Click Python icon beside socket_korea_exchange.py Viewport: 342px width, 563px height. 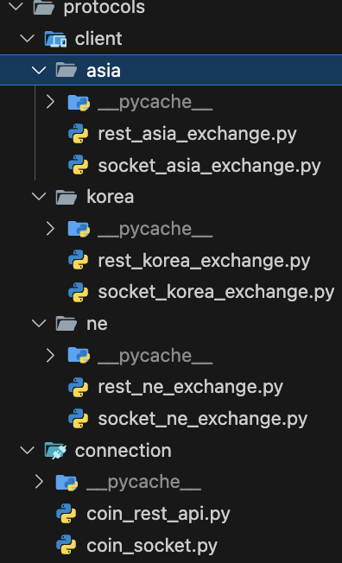click(x=79, y=292)
